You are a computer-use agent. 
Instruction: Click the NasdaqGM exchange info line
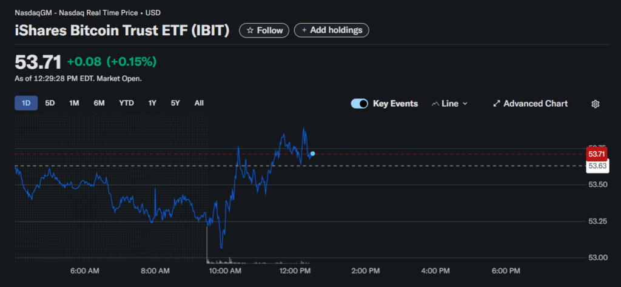click(87, 13)
